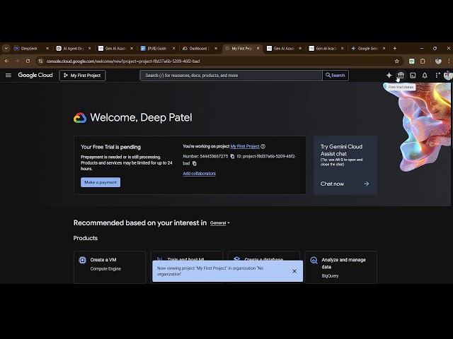The image size is (453, 339).
Task: Activate Cloud Shell terminal icon
Action: click(x=413, y=76)
